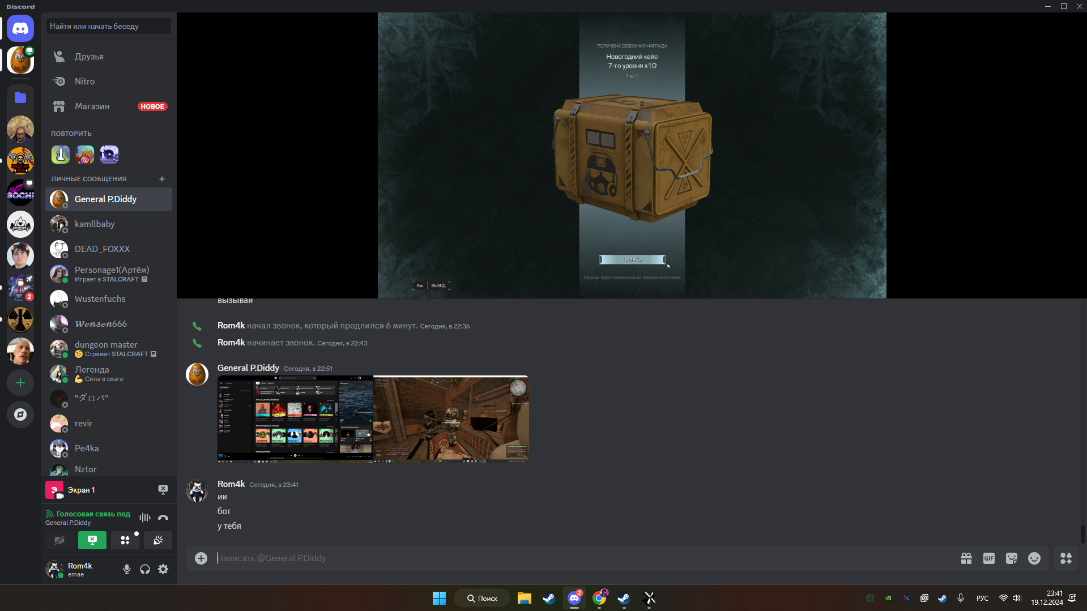Open chat with kamllbaby
Image resolution: width=1087 pixels, height=611 pixels.
(109, 224)
